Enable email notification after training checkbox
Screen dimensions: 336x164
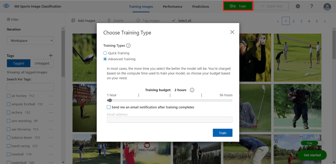click(109, 107)
